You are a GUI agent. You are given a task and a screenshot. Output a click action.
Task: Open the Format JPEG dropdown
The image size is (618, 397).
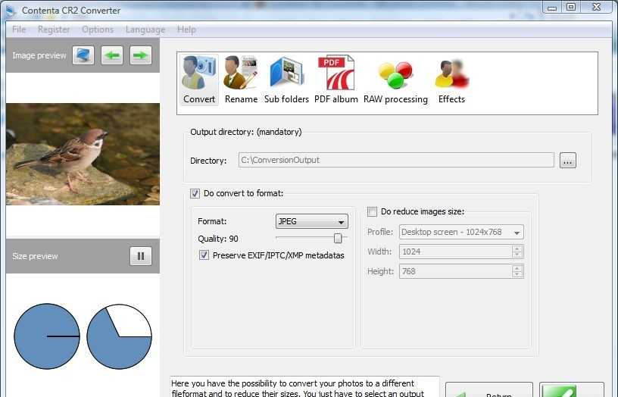pyautogui.click(x=312, y=221)
